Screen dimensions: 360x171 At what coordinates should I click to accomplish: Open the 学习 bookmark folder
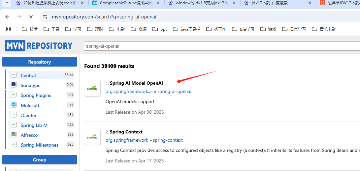[x=73, y=29]
